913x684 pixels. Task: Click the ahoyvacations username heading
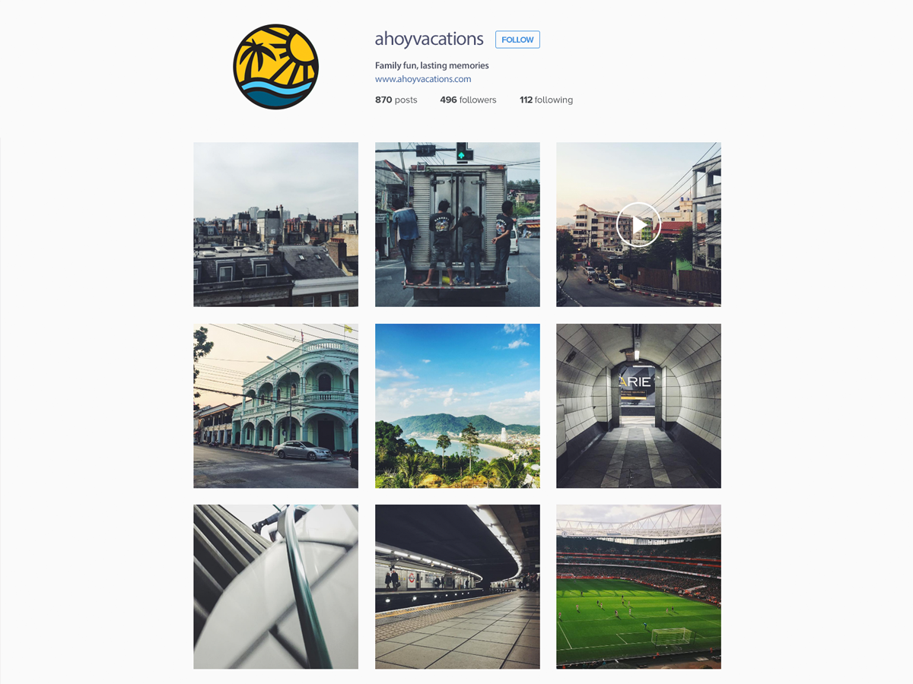pyautogui.click(x=429, y=39)
